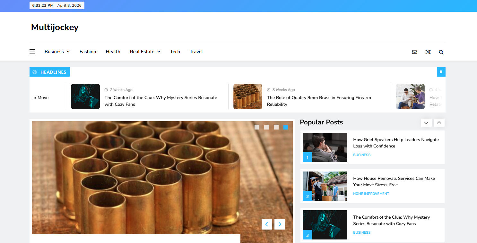Open popular post 'The Comfort of the Clue'

click(x=391, y=220)
